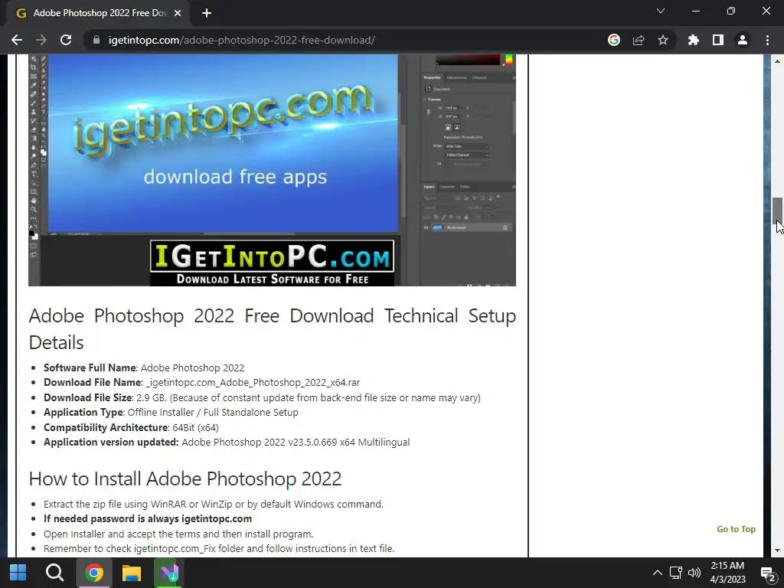
Task: Reload the current page
Action: point(66,40)
